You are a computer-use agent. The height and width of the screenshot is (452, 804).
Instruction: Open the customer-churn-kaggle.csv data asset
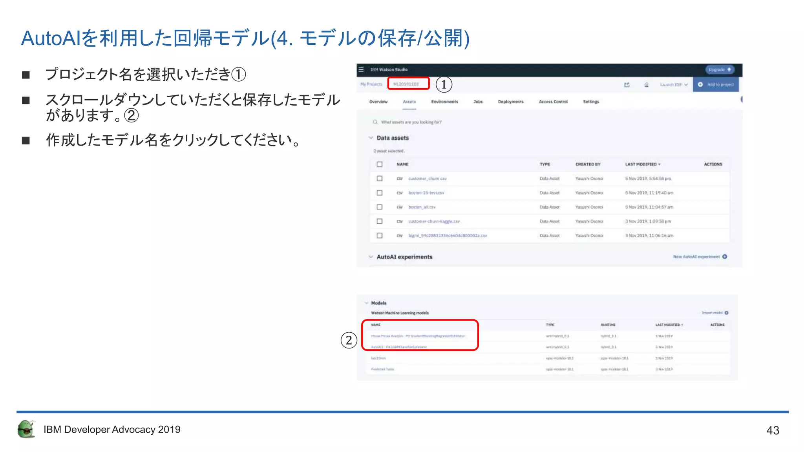tap(434, 221)
